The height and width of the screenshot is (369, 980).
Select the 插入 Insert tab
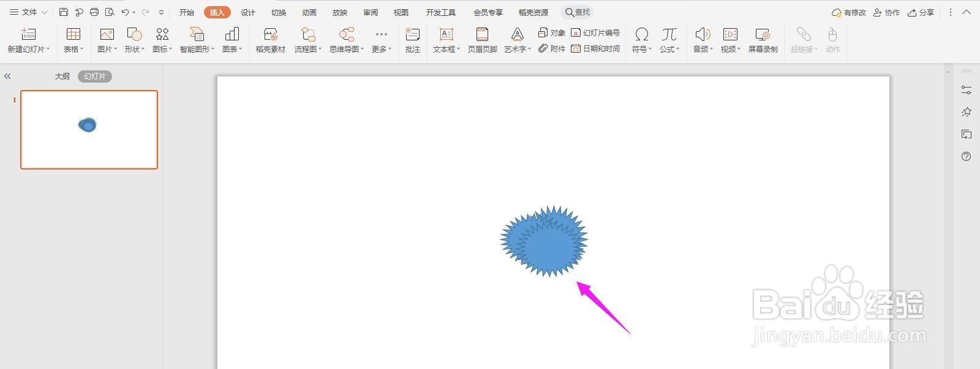217,12
